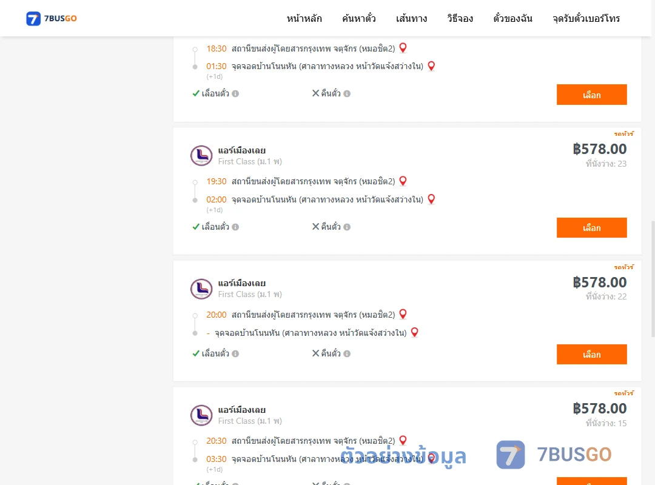This screenshot has width=655, height=485.
Task: Click the 20:00 departure time
Action: click(x=217, y=315)
